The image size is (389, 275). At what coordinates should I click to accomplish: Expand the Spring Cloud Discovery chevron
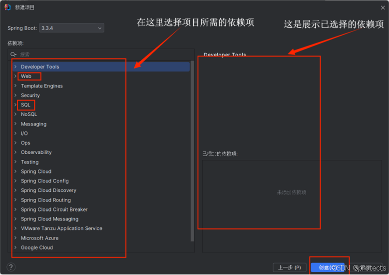15,190
